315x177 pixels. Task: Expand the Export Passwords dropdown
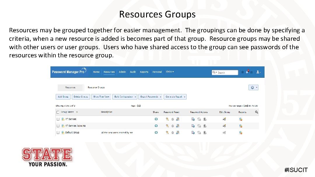(150, 97)
